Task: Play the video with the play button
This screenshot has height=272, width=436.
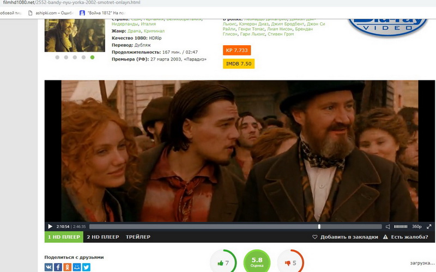Action: (50, 226)
